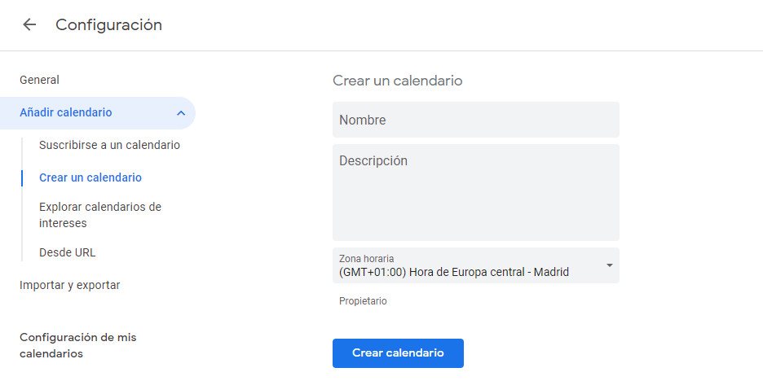The image size is (763, 381).
Task: Click the Configuración de mis calendarios heading
Action: point(78,345)
